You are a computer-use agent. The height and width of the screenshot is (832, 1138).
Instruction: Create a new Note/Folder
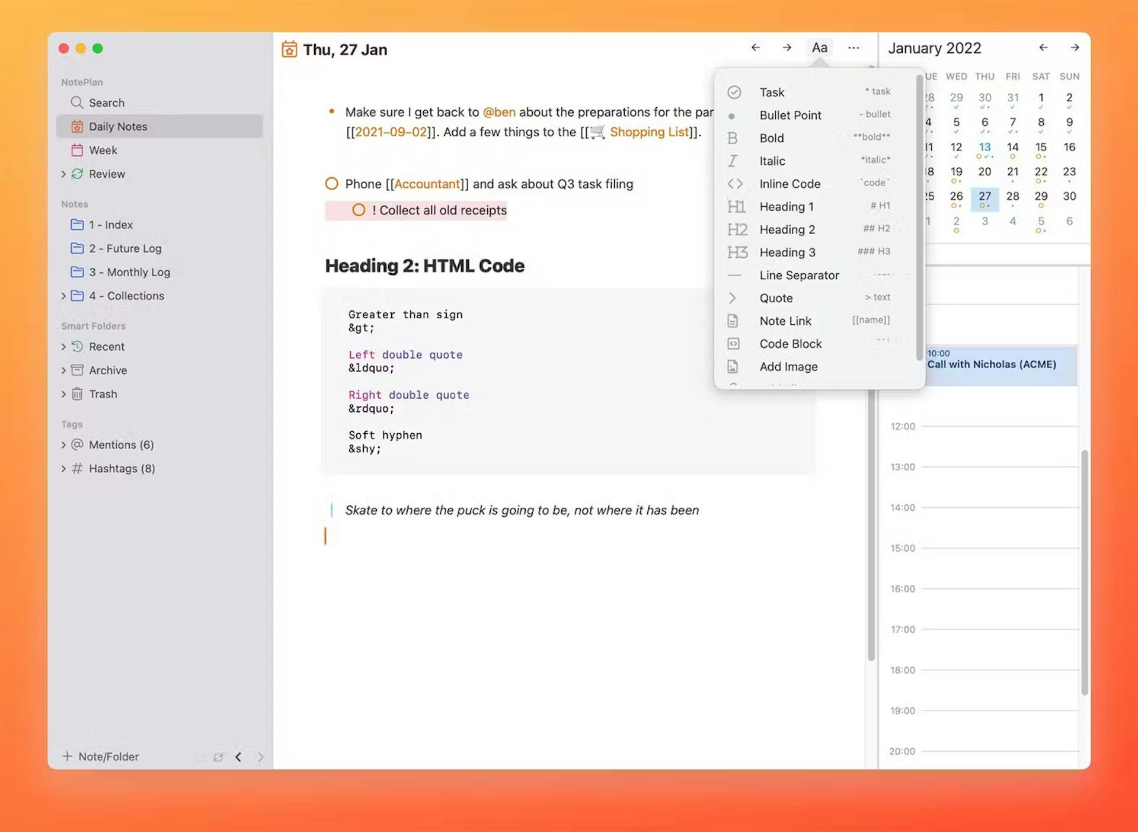(100, 757)
